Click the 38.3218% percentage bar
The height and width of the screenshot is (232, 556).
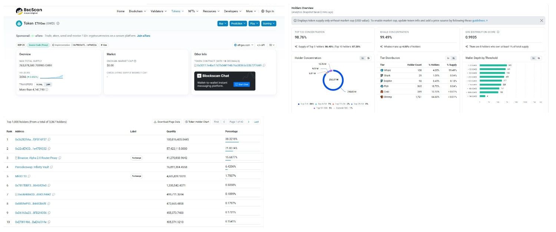[x=242, y=142]
